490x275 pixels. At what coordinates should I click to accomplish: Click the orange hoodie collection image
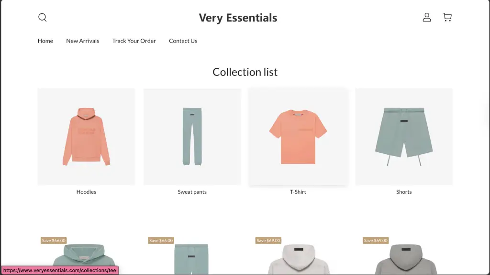click(86, 137)
